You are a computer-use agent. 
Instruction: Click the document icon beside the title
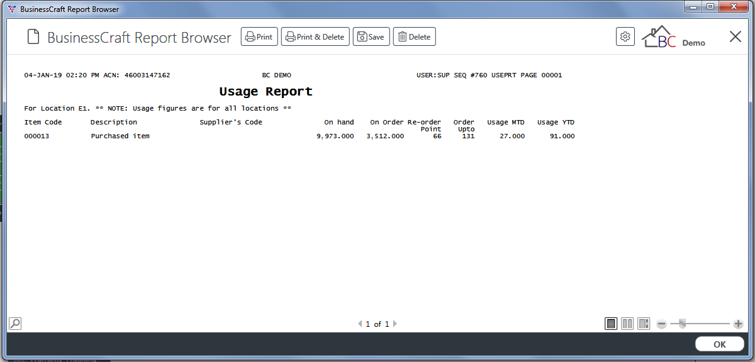click(x=33, y=37)
